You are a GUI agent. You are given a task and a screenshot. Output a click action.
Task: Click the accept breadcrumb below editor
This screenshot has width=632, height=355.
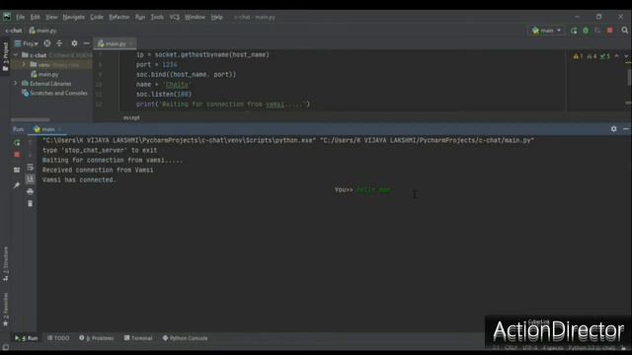tap(131, 117)
